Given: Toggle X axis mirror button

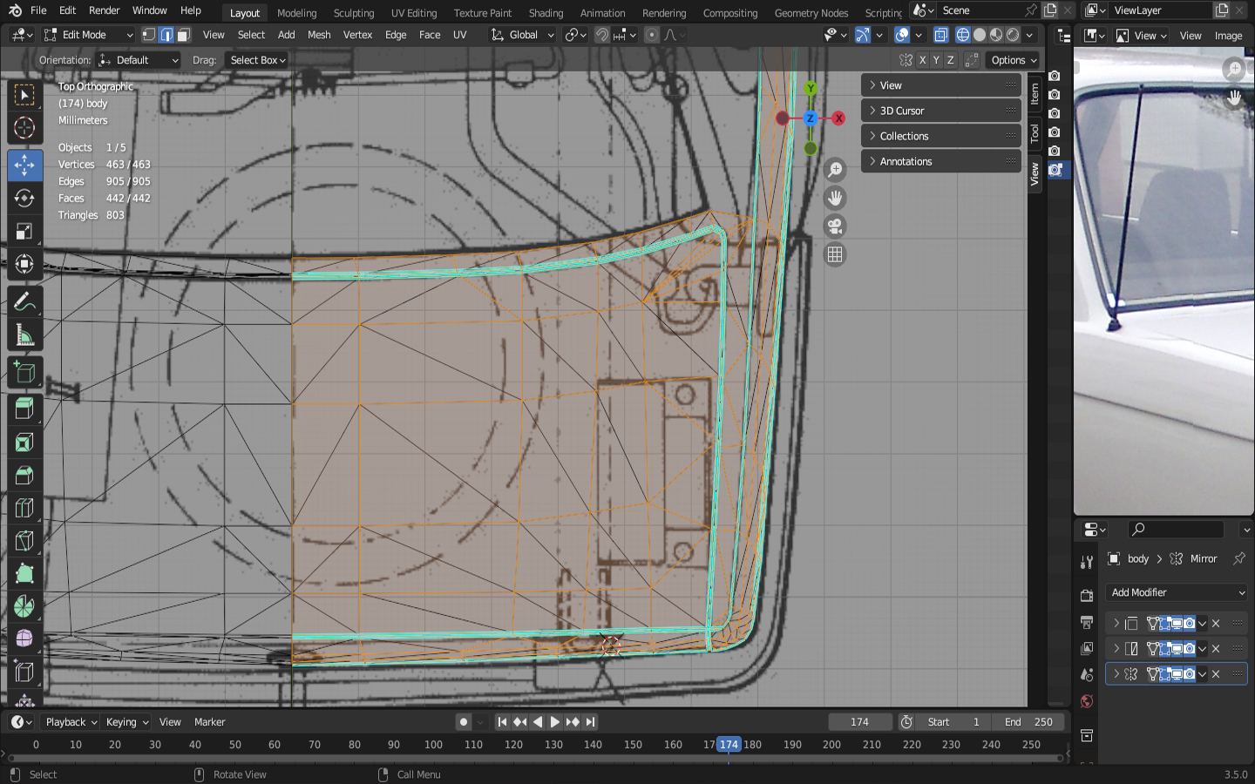Looking at the screenshot, I should pyautogui.click(x=922, y=60).
